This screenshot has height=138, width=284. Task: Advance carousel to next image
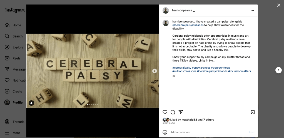click(x=155, y=71)
